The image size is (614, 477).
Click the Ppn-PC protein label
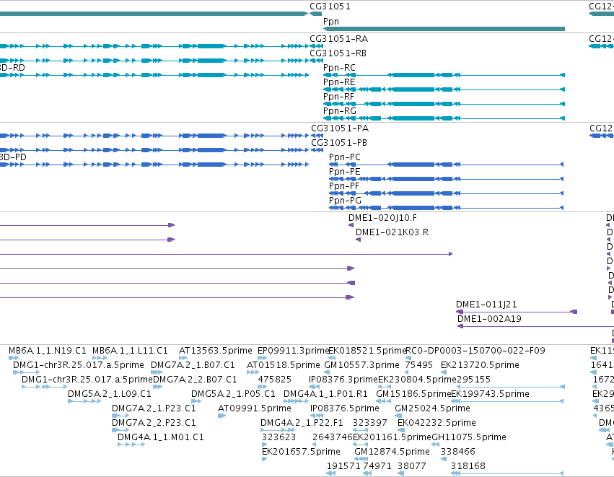point(345,157)
